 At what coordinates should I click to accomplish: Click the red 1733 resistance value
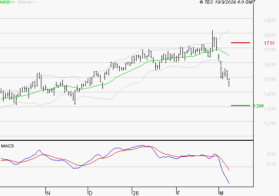tap(269, 43)
